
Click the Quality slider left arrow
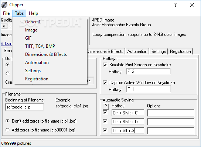pos(4,26)
